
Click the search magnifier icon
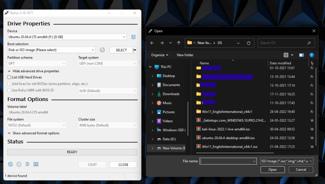(x=309, y=43)
